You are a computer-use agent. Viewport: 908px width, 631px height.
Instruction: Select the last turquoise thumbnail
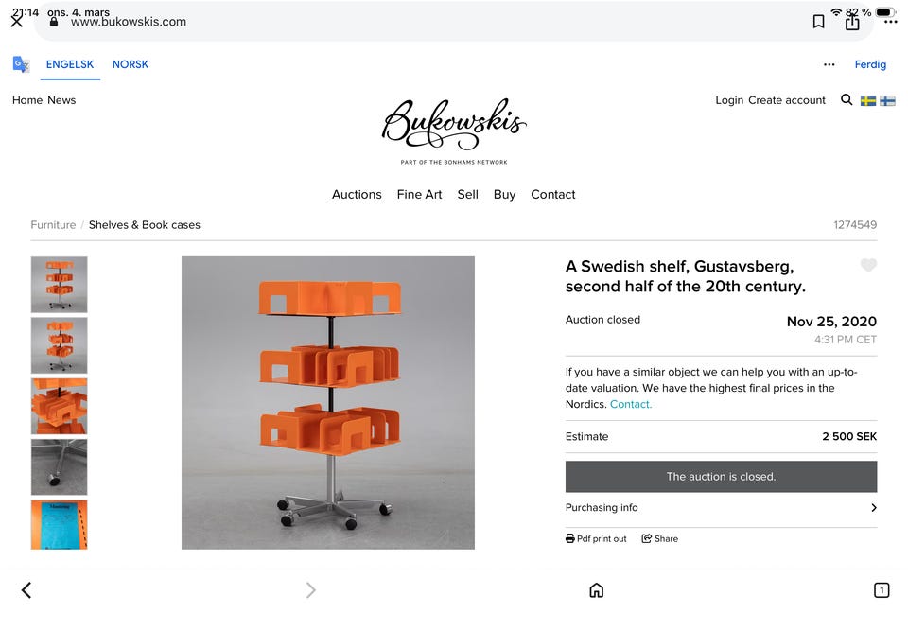[59, 526]
